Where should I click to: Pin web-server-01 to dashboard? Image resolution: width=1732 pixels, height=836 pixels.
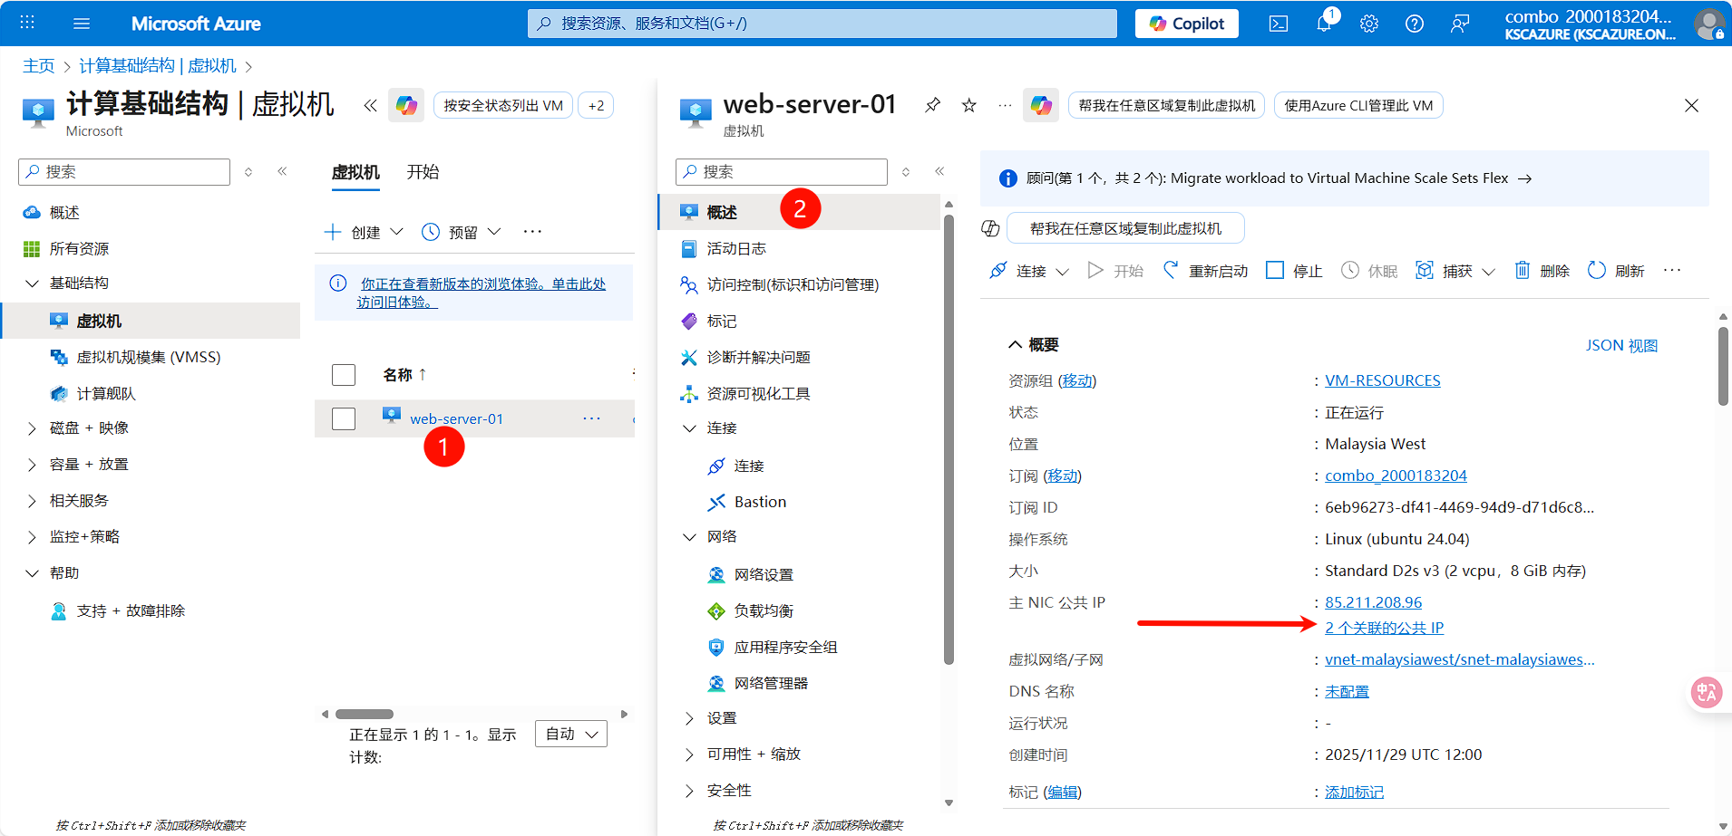(x=932, y=105)
